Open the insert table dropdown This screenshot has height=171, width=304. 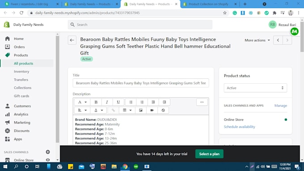point(127,110)
